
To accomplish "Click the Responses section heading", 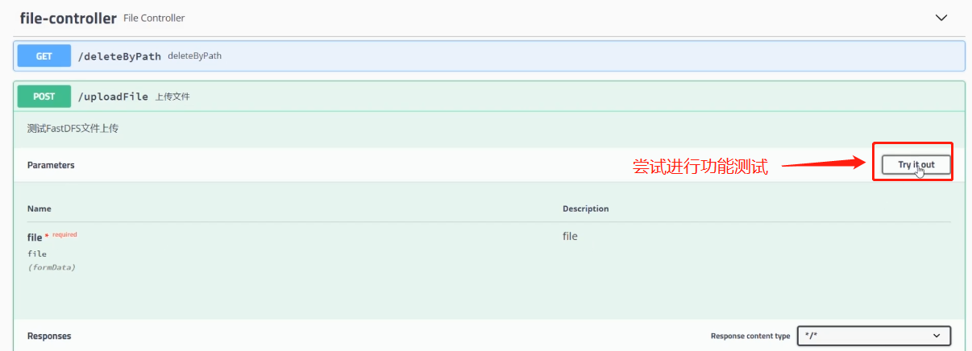I will click(x=49, y=336).
